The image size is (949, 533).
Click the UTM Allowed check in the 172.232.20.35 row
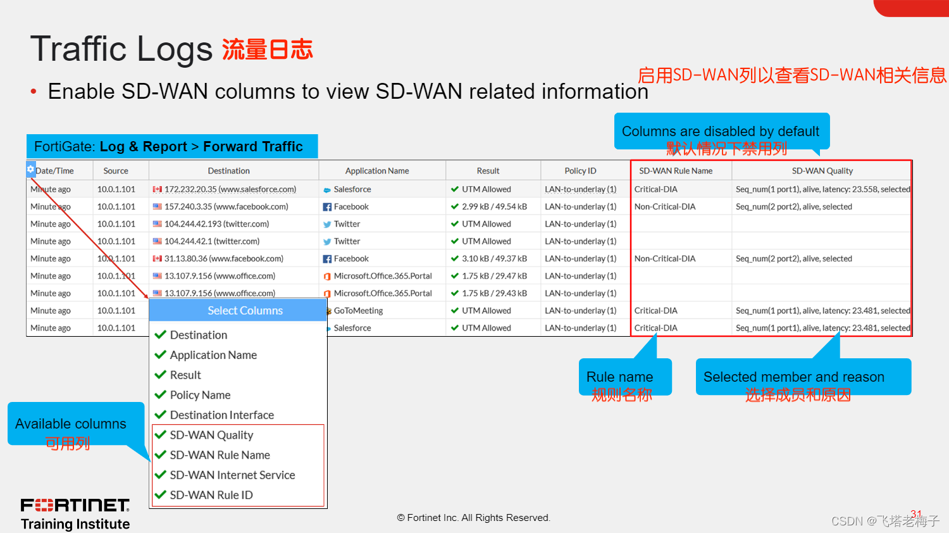click(x=455, y=189)
